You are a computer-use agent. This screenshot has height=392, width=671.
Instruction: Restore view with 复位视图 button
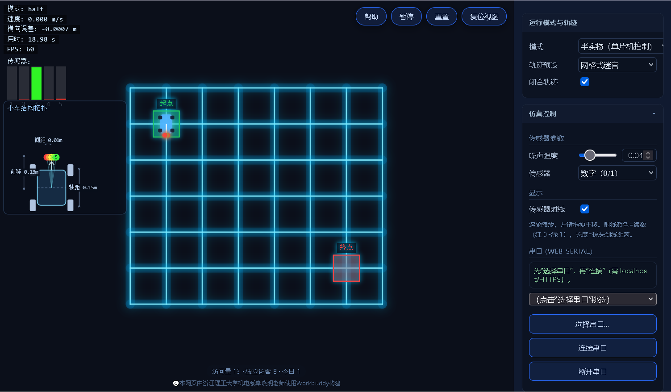coord(484,17)
